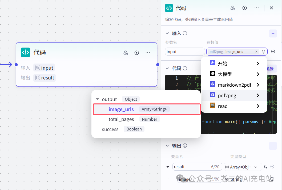This screenshot has height=190, width=282.
Task: Click the 代码 title on canvas node
Action: coord(39,53)
